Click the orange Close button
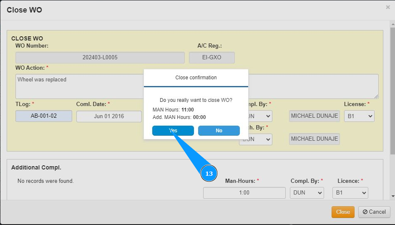 (343, 212)
